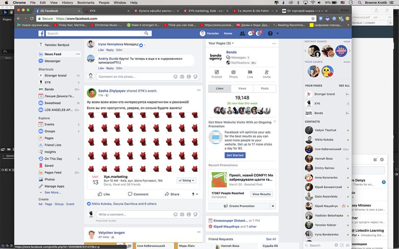This screenshot has width=399, height=249.
Task: Click Invite icon in Banda panel
Action: click(x=266, y=75)
